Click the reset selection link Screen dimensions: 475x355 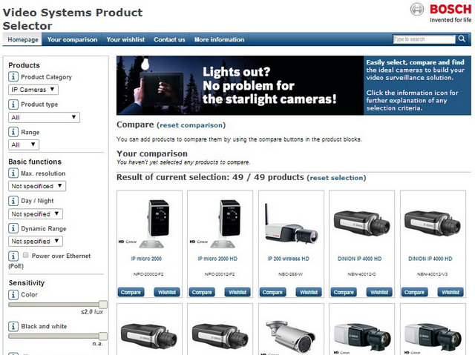click(336, 178)
